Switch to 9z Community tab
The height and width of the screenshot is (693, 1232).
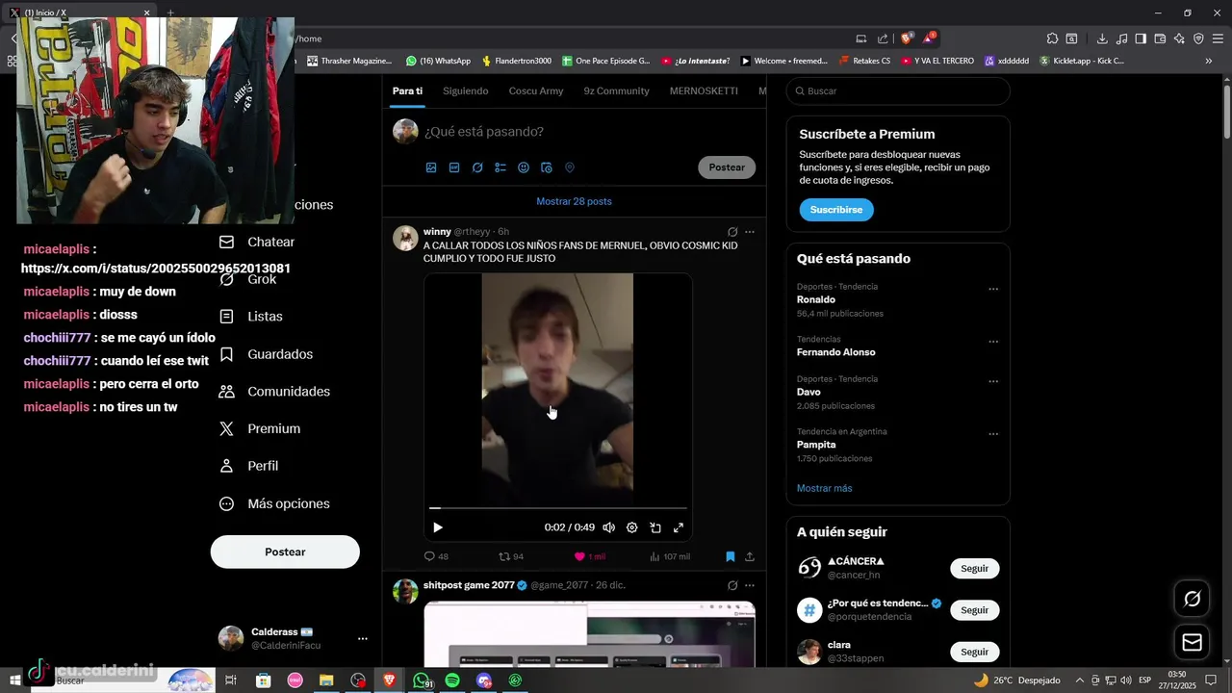click(616, 90)
